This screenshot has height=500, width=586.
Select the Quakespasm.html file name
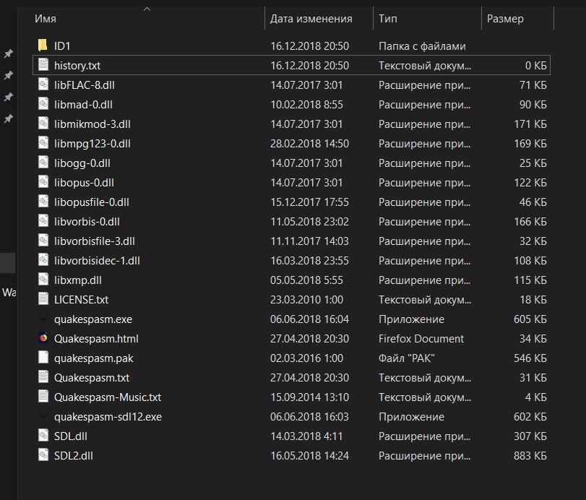(x=96, y=339)
